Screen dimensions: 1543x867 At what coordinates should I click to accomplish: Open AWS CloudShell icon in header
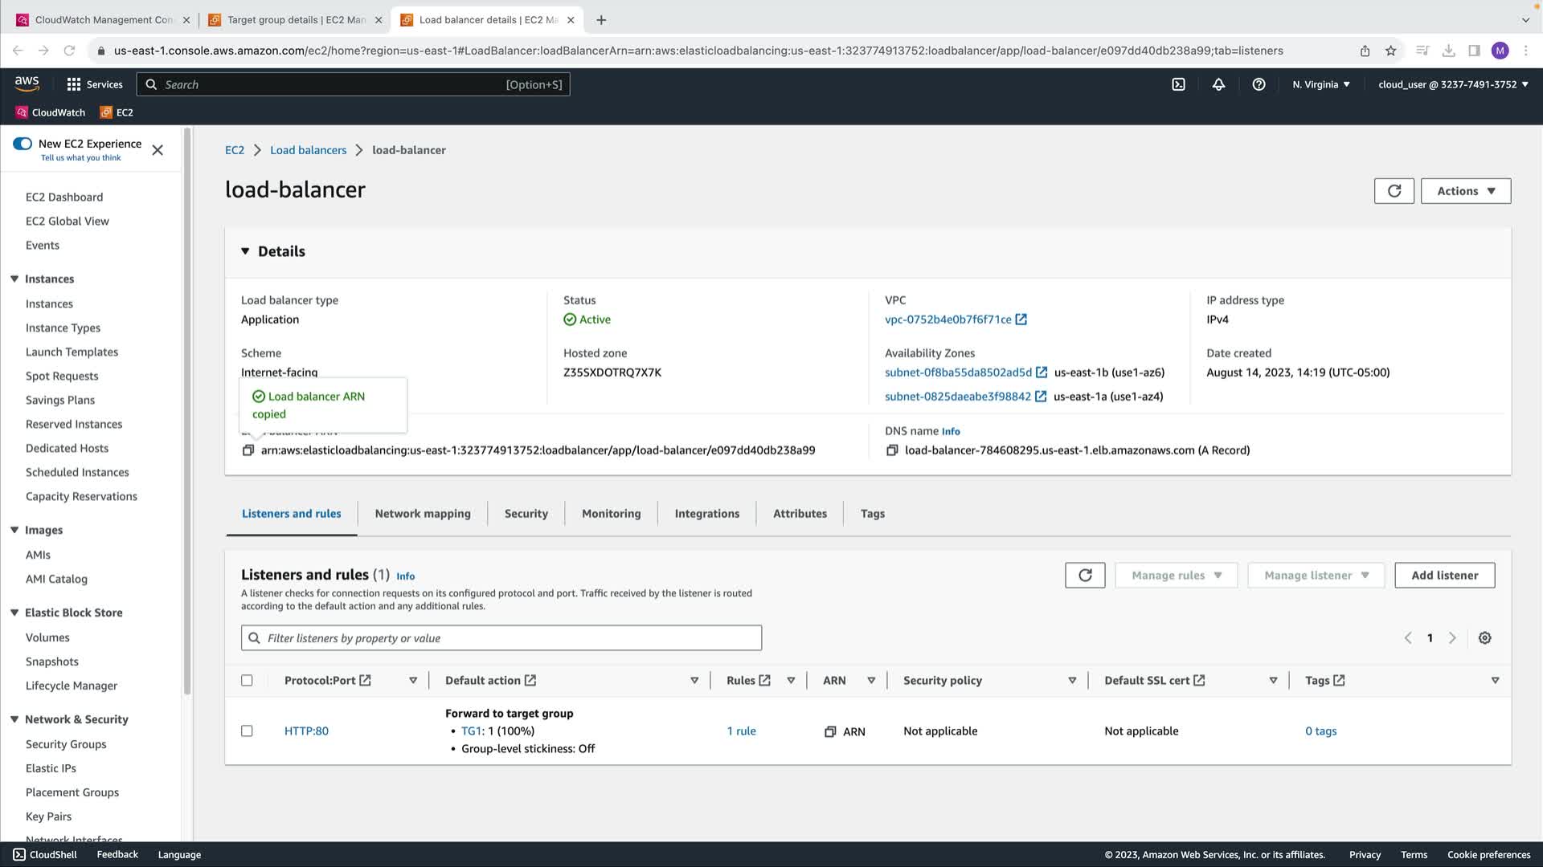1178,84
